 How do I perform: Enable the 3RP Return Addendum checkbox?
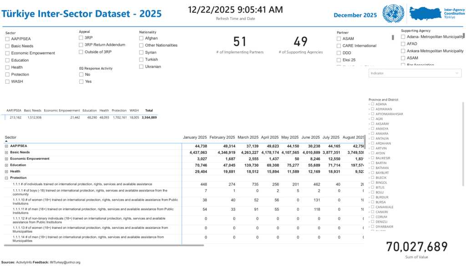click(x=81, y=45)
